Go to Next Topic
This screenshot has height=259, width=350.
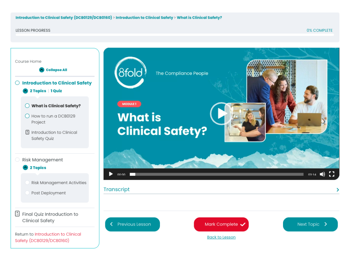[310, 224]
